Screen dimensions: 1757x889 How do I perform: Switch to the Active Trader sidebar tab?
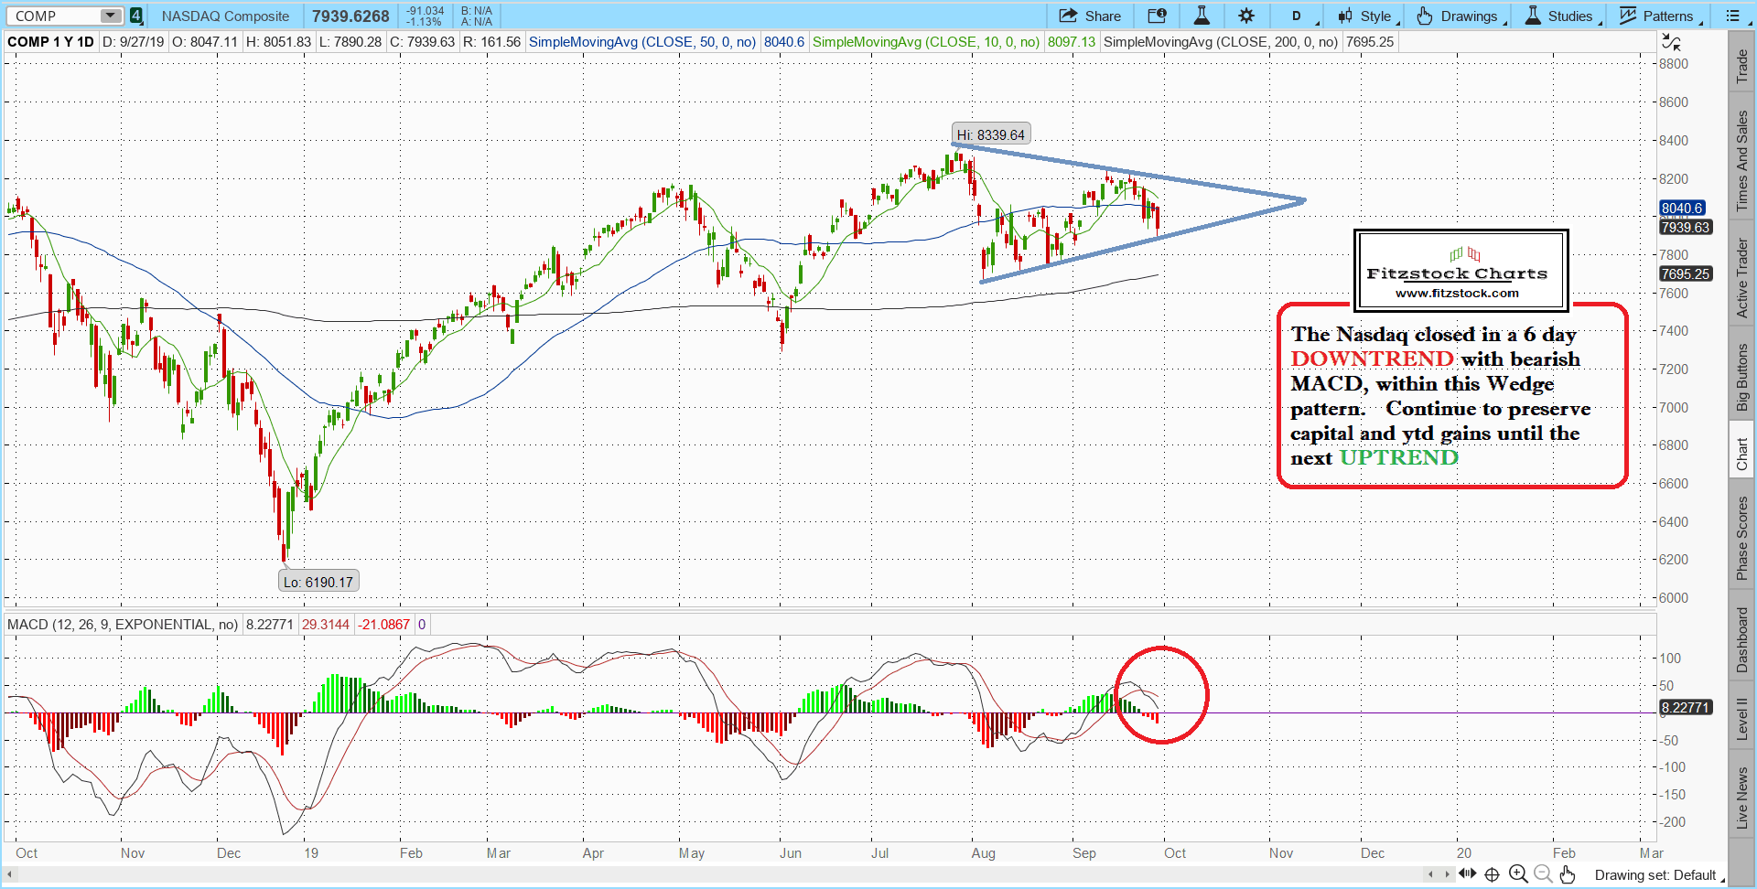tap(1742, 278)
